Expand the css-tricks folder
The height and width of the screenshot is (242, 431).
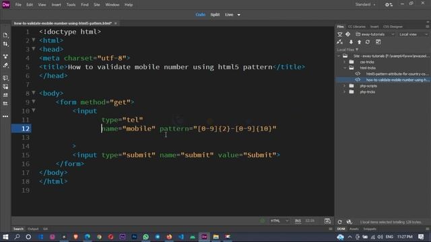point(344,62)
